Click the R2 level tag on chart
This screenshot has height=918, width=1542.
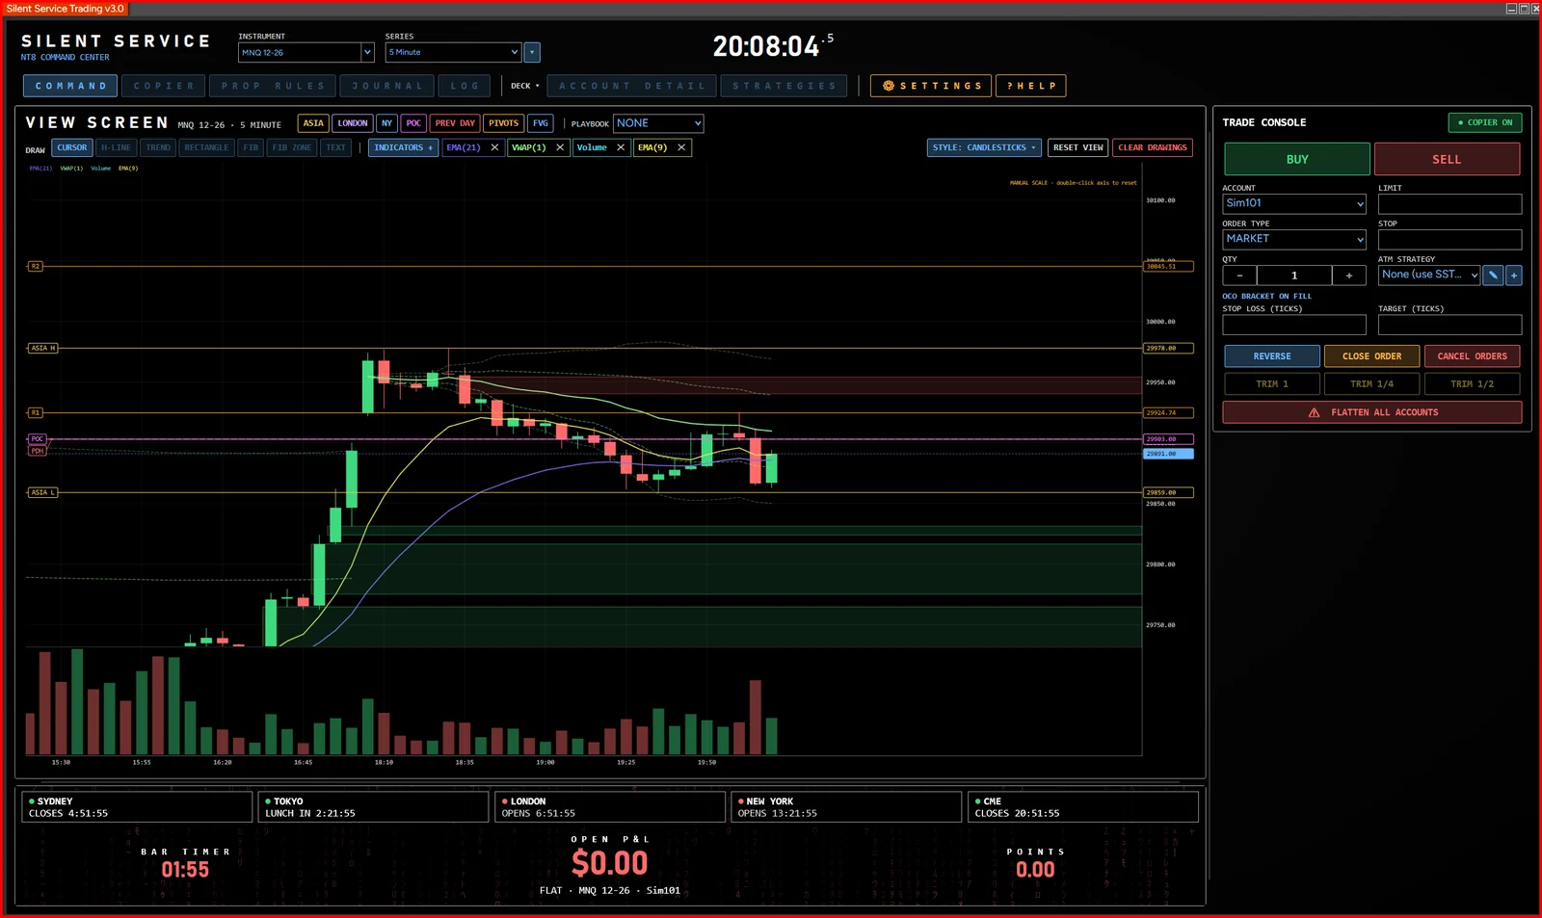[x=36, y=266]
